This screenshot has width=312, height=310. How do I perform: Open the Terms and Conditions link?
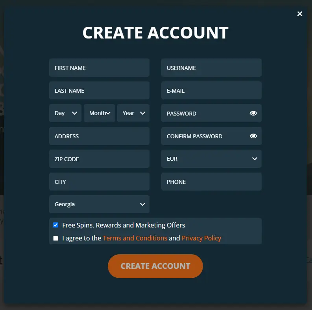click(x=135, y=238)
